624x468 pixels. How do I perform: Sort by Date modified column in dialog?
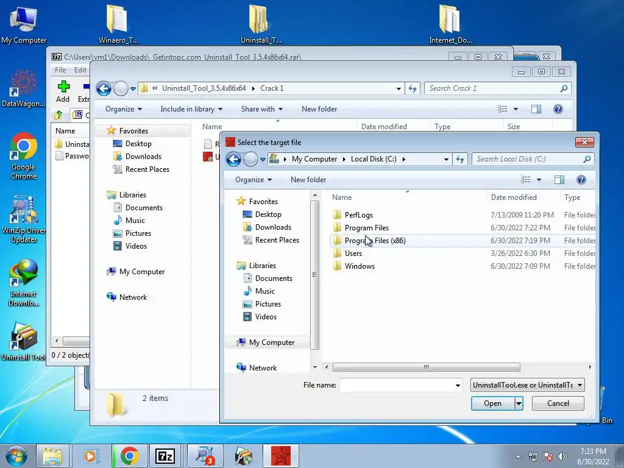513,197
